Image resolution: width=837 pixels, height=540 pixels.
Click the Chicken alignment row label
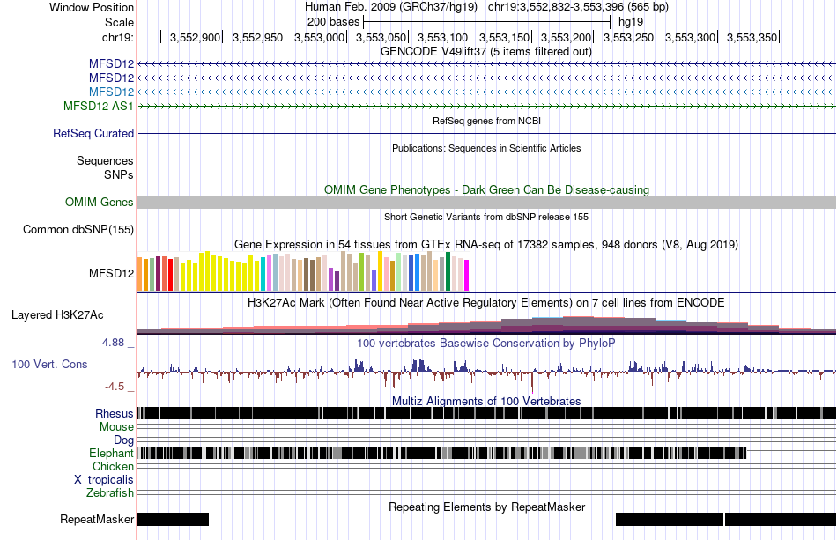[113, 466]
